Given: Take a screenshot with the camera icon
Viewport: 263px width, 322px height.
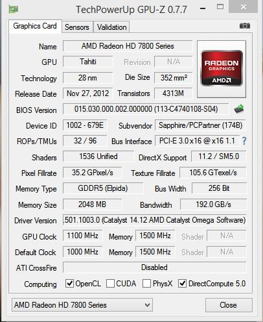Looking at the screenshot, I should pyautogui.click(x=245, y=26).
